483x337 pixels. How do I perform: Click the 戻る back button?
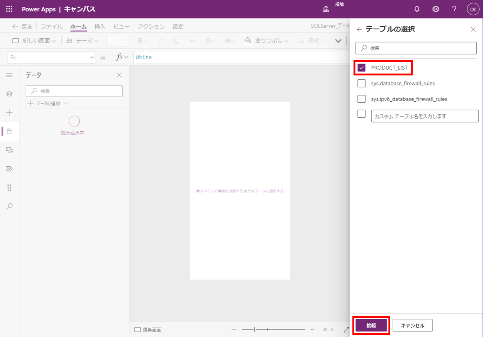22,27
